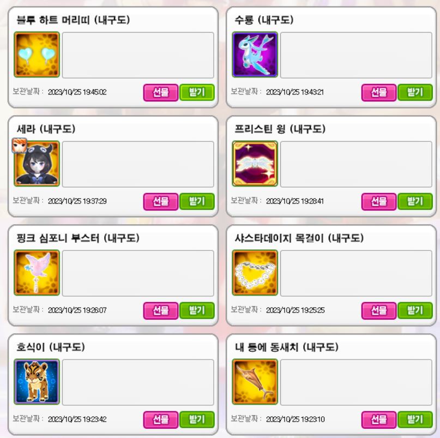440x438 pixels.
Task: Click the blue heart headband item icon
Action: pos(37,55)
